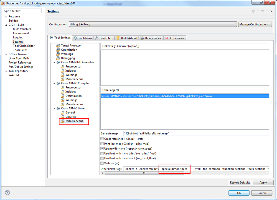Image resolution: width=277 pixels, height=200 pixels.
Task: Collapse Cross ARM C Compiler node
Action: [54, 84]
